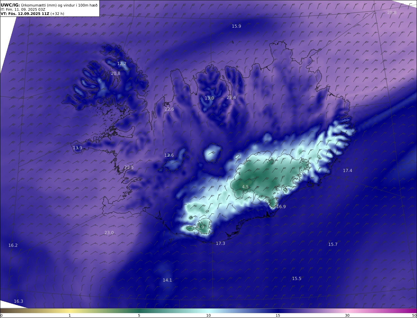Select the 16.2 value label
Screen dimensions: 417x318
pyautogui.click(x=13, y=245)
